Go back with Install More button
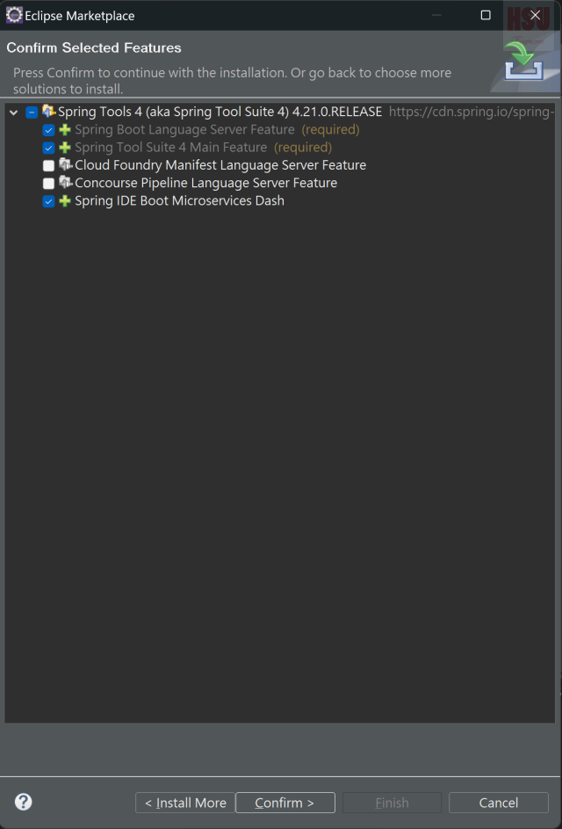Image resolution: width=562 pixels, height=829 pixels. pyautogui.click(x=185, y=803)
